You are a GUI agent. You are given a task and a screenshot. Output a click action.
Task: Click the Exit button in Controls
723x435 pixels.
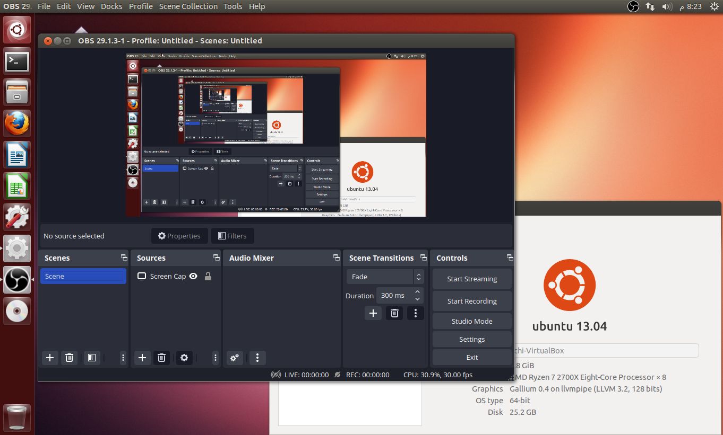[472, 357]
